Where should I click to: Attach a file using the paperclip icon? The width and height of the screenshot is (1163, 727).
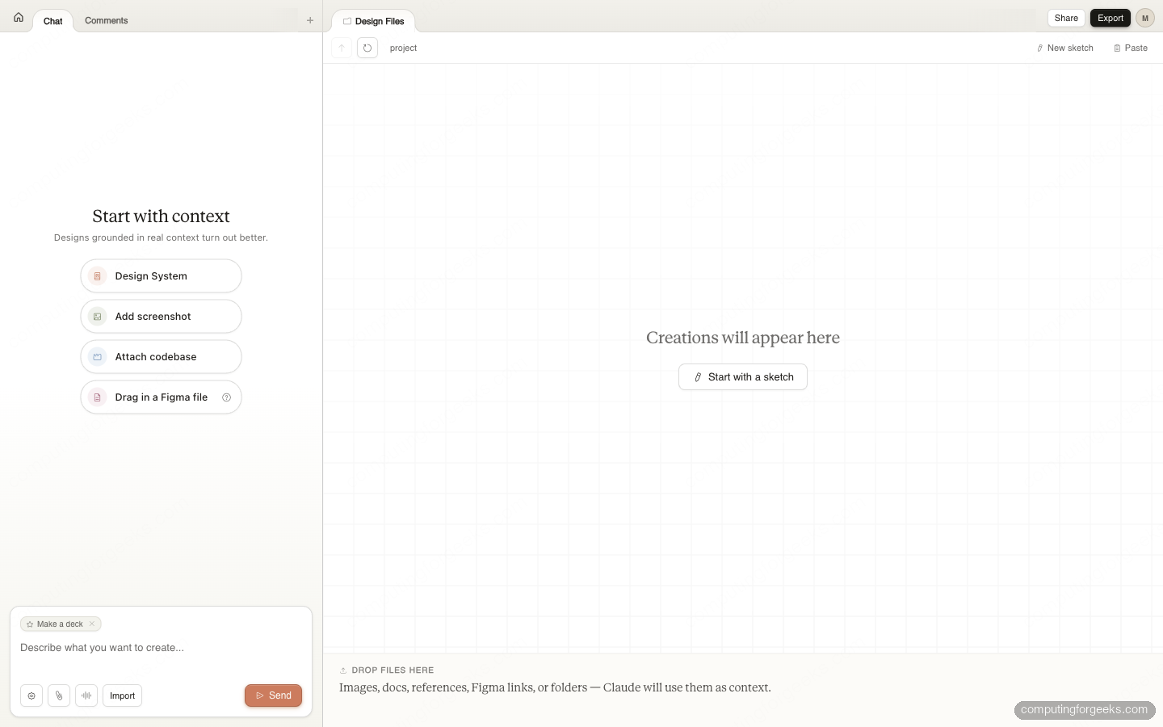click(x=59, y=695)
